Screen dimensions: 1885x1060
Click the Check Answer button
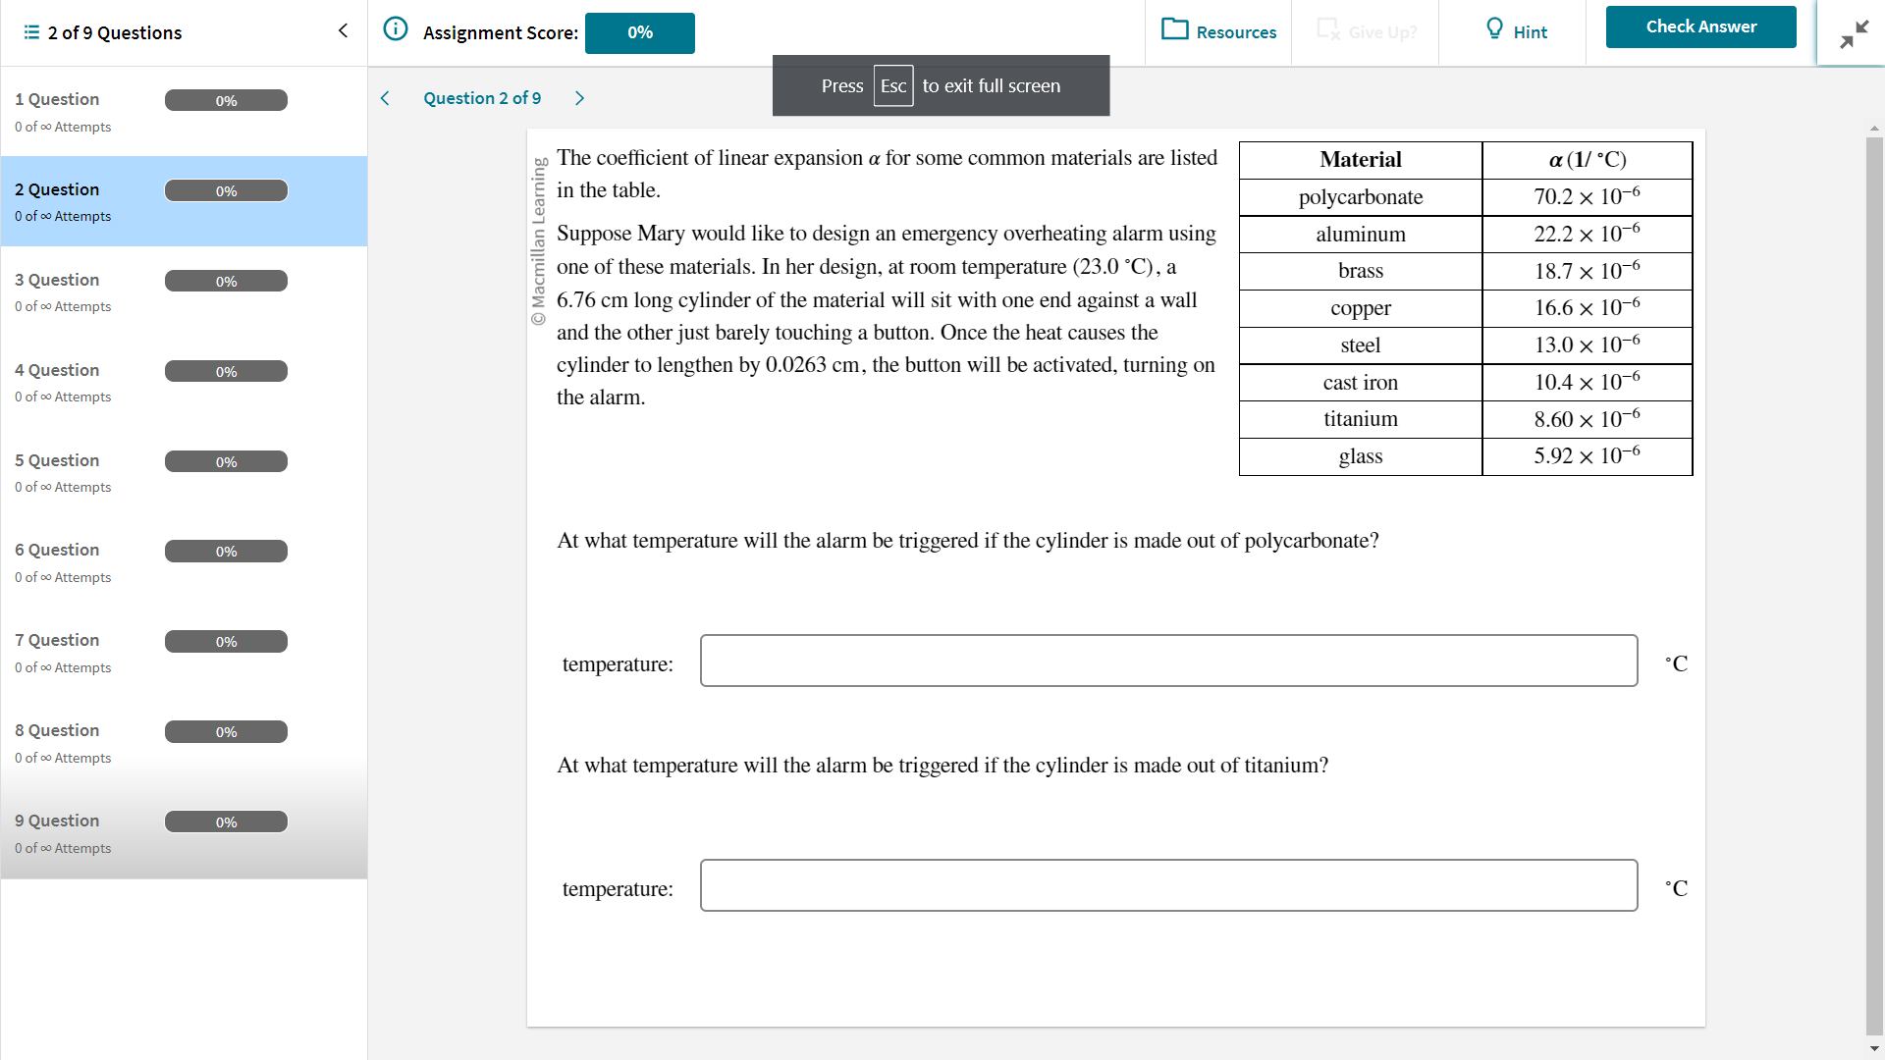click(x=1700, y=26)
